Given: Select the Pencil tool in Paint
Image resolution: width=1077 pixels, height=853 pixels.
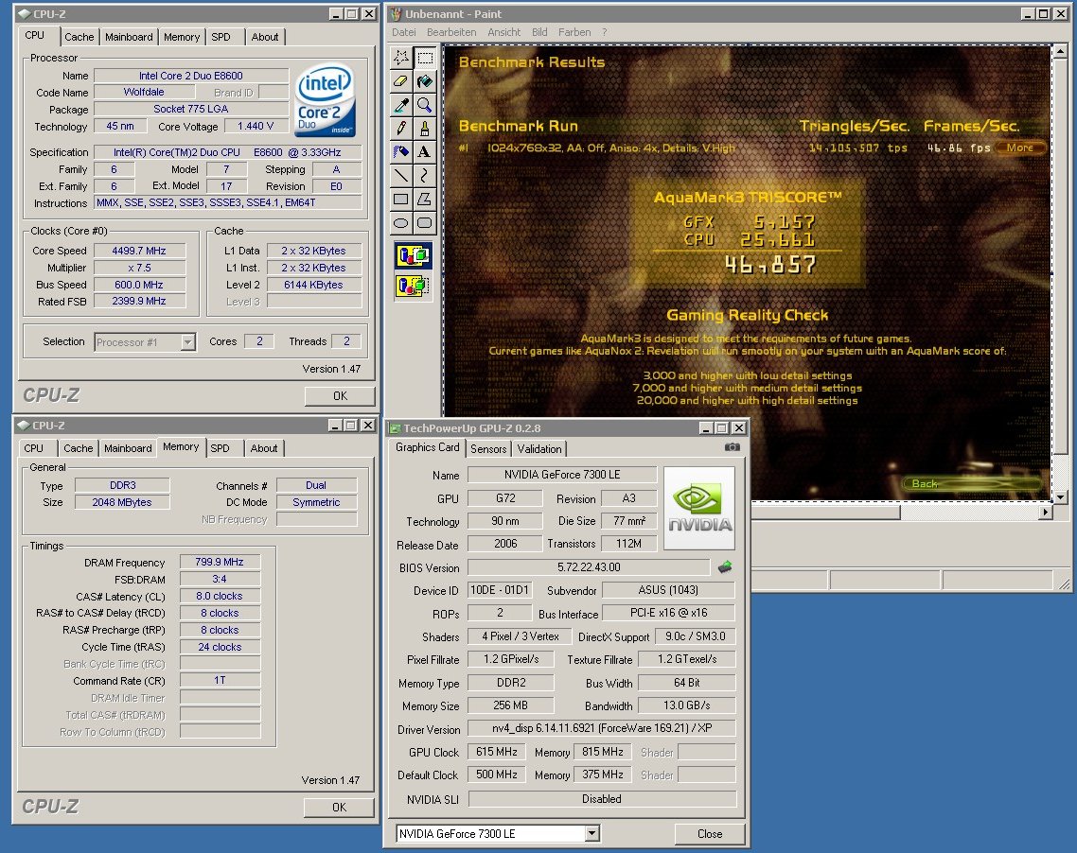Looking at the screenshot, I should pos(402,129).
